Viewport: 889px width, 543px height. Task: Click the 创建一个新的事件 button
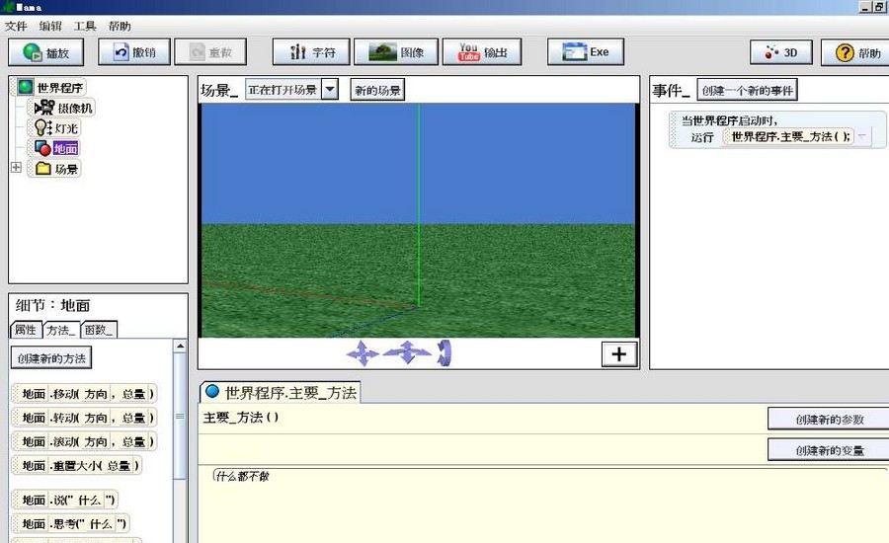(x=748, y=90)
